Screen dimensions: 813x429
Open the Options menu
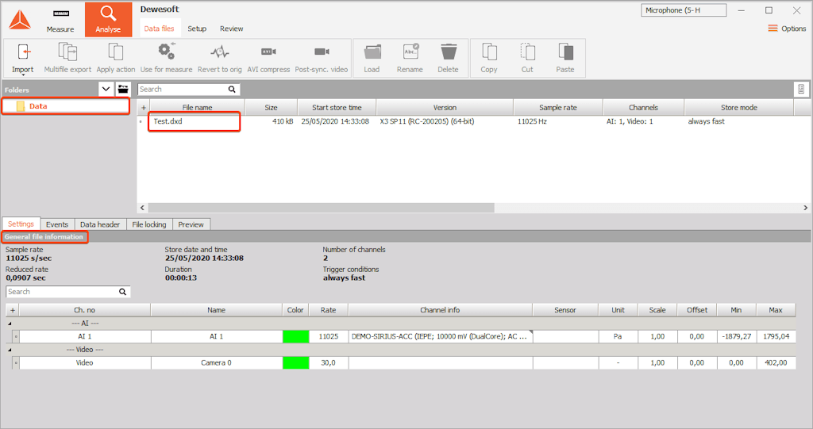(x=787, y=29)
